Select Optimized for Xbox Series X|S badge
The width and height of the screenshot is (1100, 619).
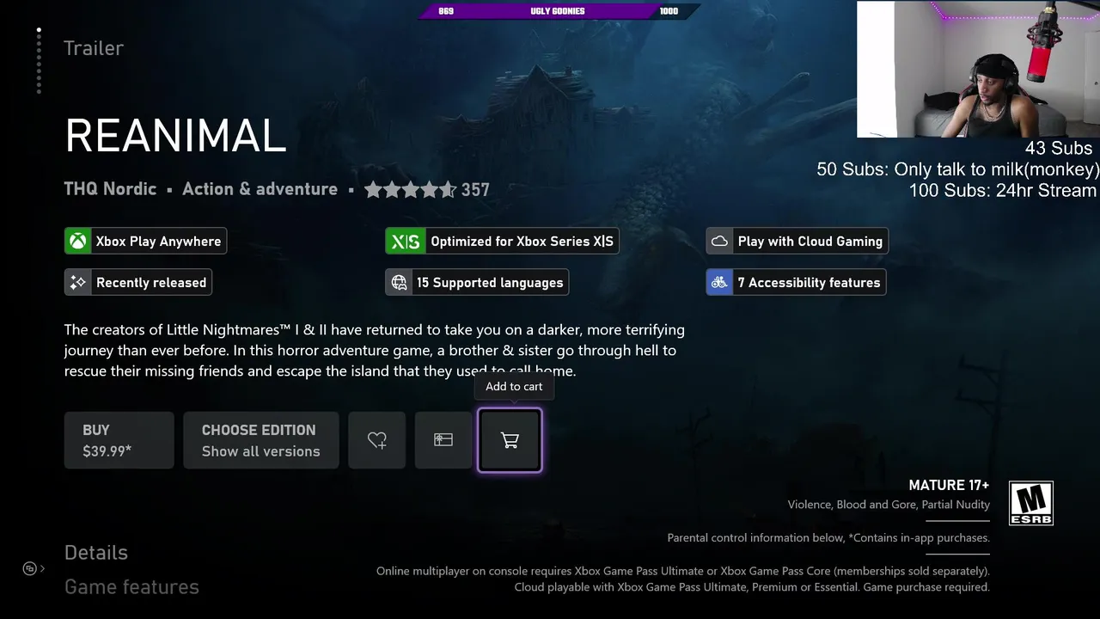click(x=502, y=242)
